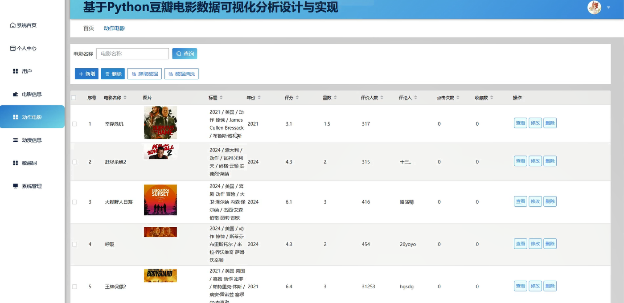
Task: Click rating value 6.4
Action: point(289,287)
